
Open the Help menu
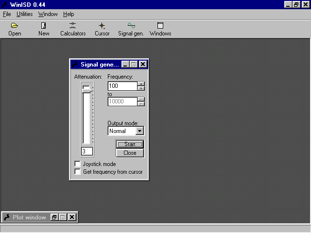(69, 14)
